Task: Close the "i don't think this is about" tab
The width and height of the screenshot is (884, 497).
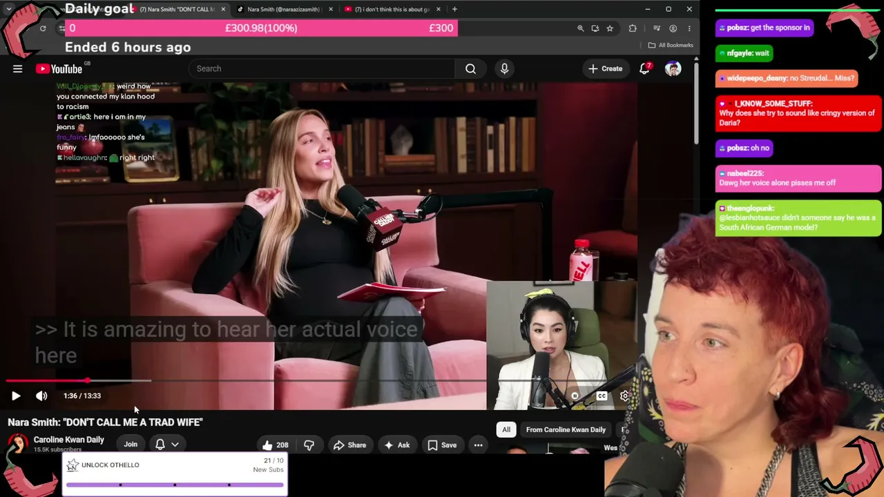Action: [439, 9]
